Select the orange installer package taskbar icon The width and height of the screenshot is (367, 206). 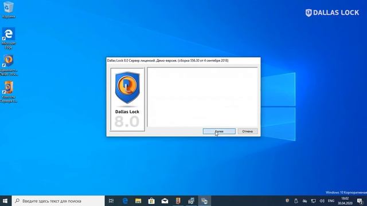pos(178,201)
